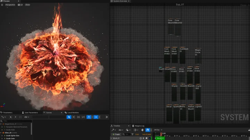Click the Perspective viewport button
The image size is (250, 140).
[x=10, y=5]
